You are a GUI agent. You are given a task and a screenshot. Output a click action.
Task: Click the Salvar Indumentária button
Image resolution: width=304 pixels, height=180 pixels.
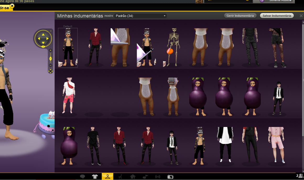point(277,16)
